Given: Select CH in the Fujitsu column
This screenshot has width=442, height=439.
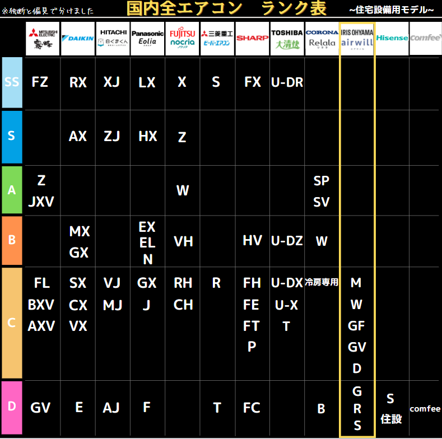Looking at the screenshot, I should pos(183,305).
